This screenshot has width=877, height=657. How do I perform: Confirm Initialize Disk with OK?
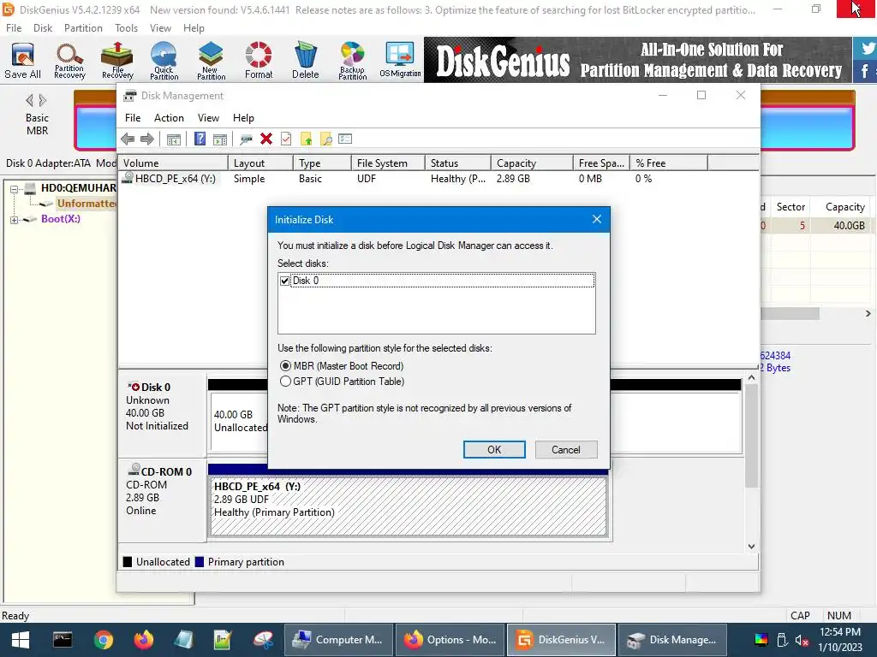[x=494, y=450]
